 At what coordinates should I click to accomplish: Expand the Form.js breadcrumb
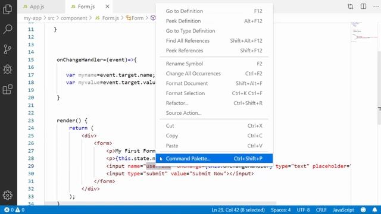[107, 18]
